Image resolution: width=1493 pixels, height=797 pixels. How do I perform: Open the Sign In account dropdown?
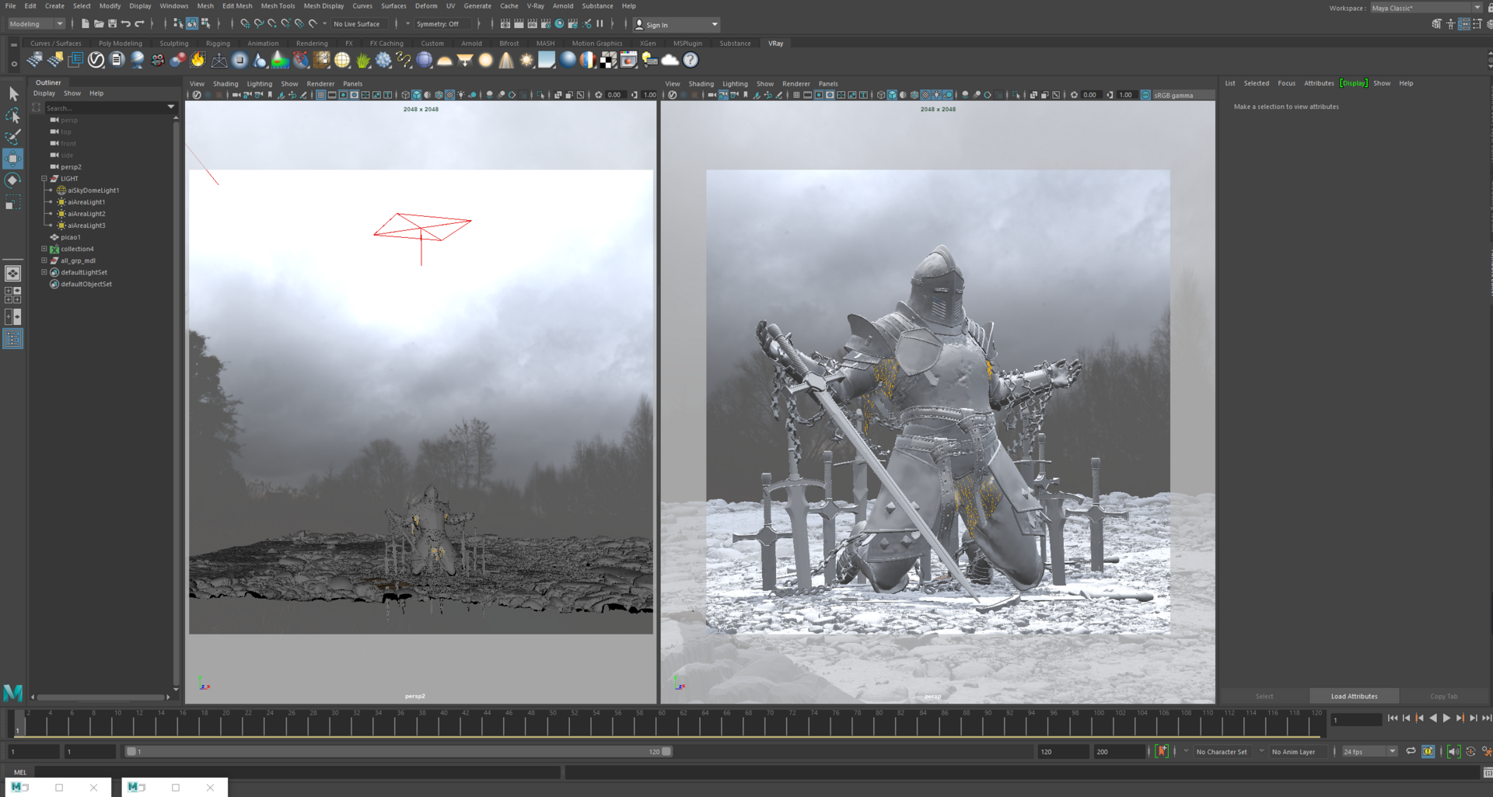677,25
